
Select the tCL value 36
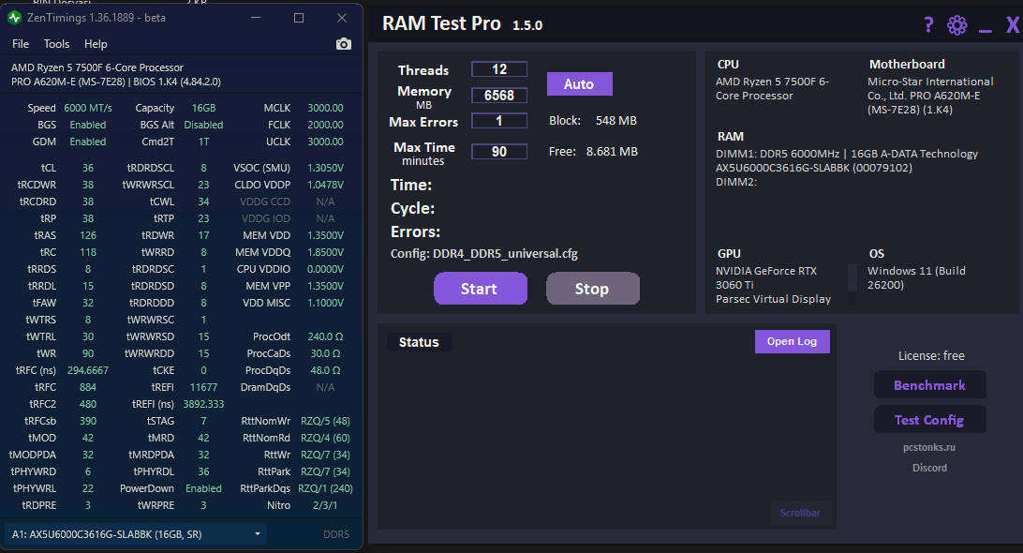click(x=88, y=168)
